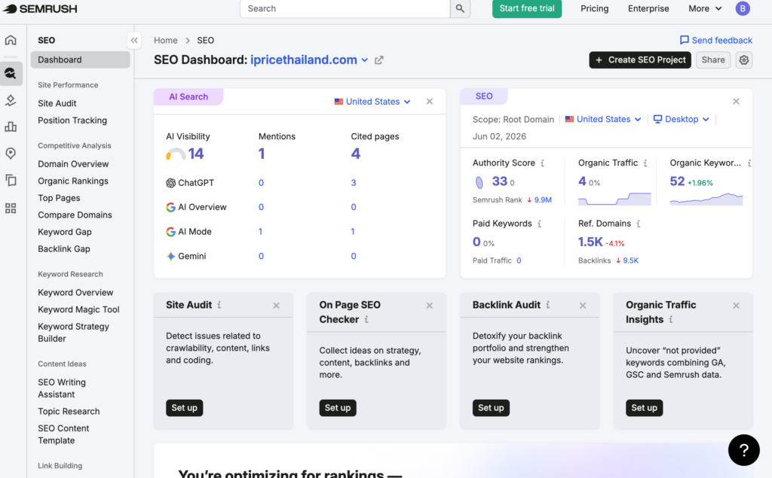Open AI Search United States country dropdown

372,102
